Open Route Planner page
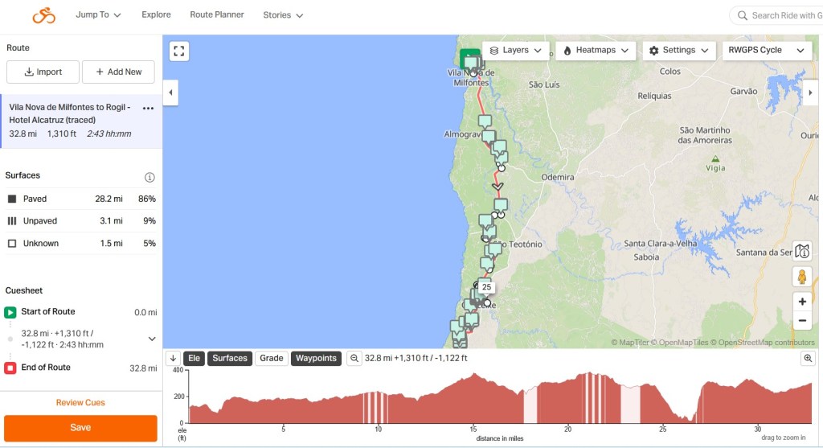Image resolution: width=823 pixels, height=448 pixels. tap(217, 14)
